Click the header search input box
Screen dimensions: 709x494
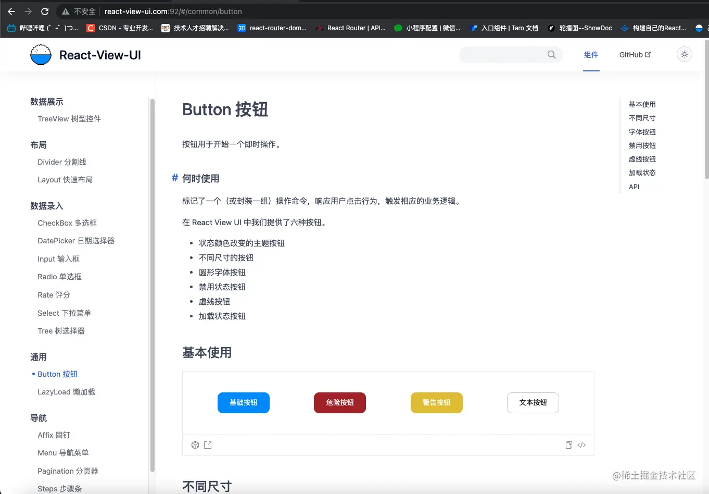[x=511, y=55]
